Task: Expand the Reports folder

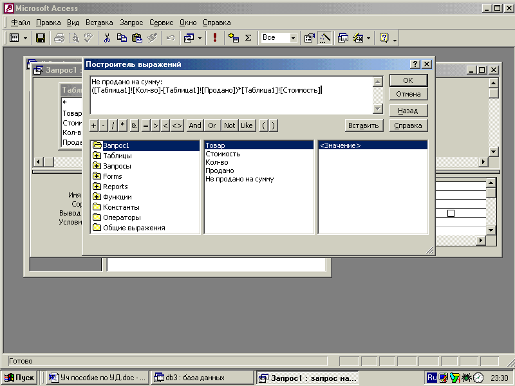Action: pyautogui.click(x=97, y=187)
